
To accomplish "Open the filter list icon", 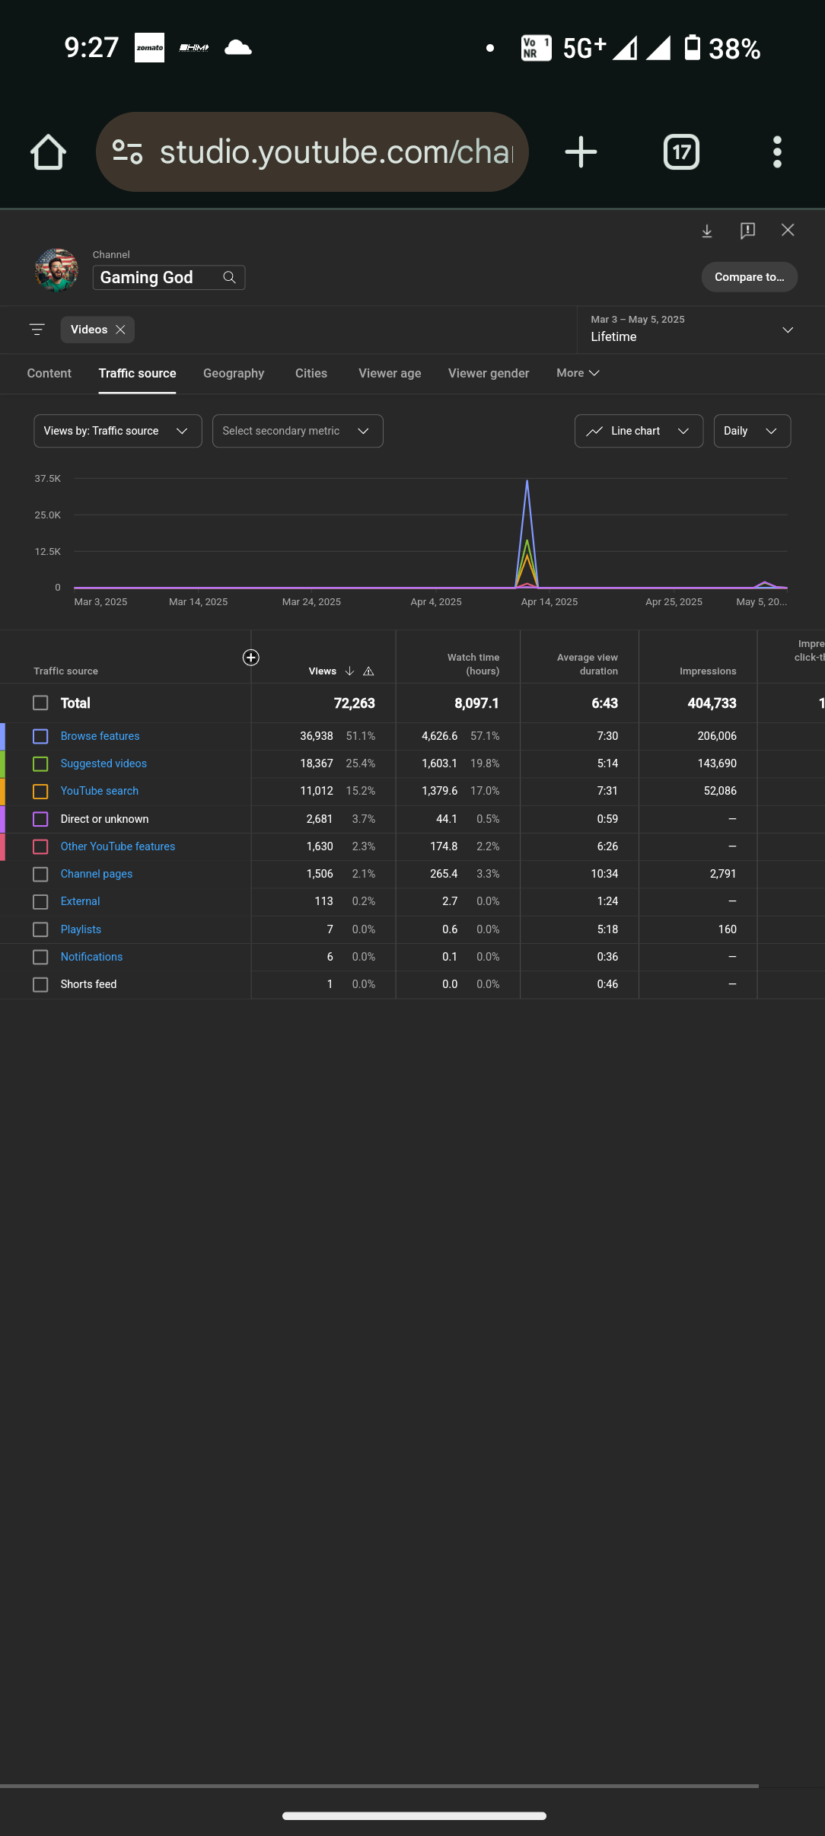I will [x=37, y=330].
